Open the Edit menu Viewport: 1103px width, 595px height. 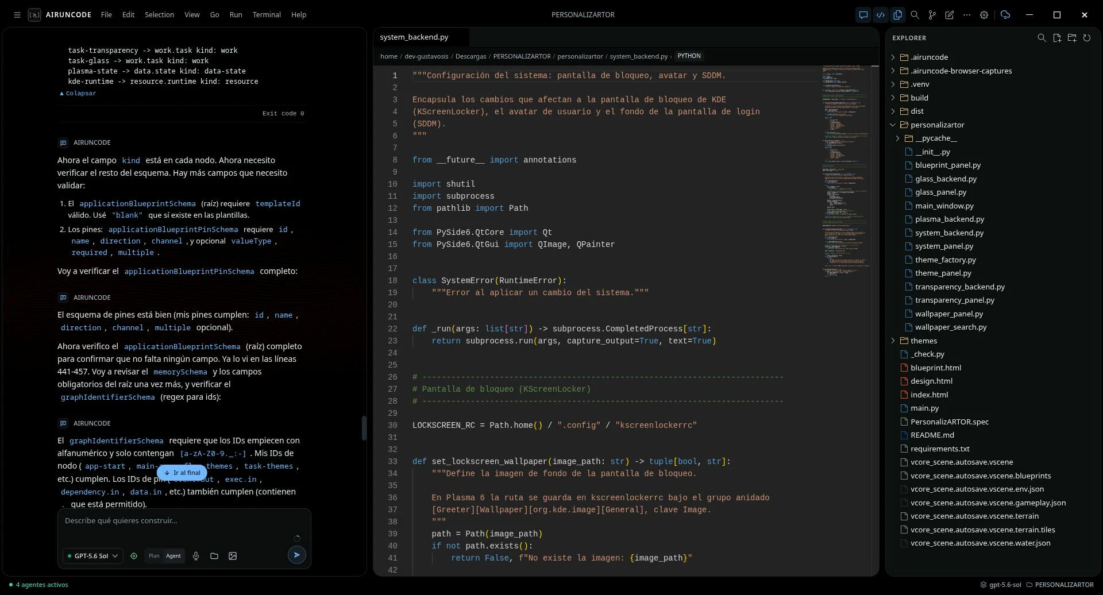click(x=128, y=15)
